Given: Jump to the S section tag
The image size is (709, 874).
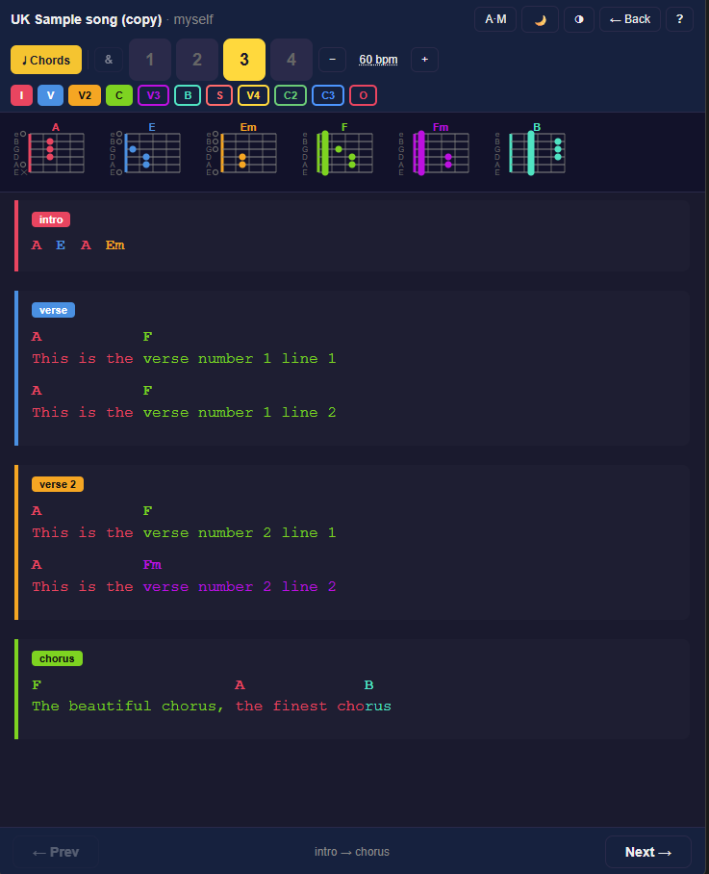Looking at the screenshot, I should (219, 95).
